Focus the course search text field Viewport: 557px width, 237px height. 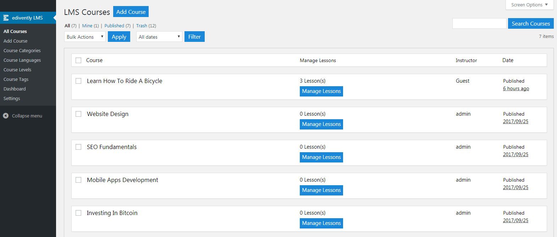(x=479, y=24)
